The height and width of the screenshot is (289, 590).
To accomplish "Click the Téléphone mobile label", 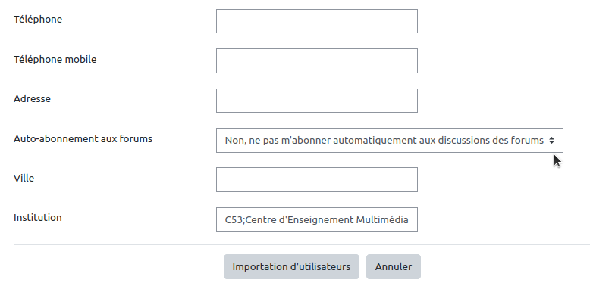I will (x=55, y=59).
